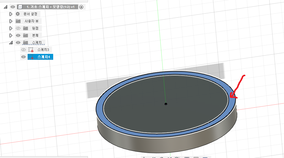Click the 스케치3 sketch icon
This screenshot has width=284, height=158.
pyautogui.click(x=31, y=50)
